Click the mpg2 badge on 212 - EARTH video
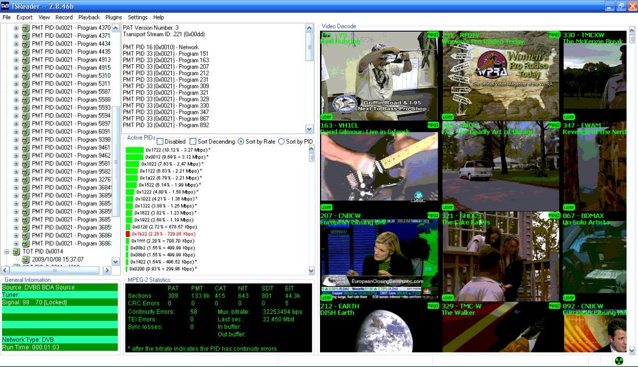The height and width of the screenshot is (367, 638). click(433, 305)
